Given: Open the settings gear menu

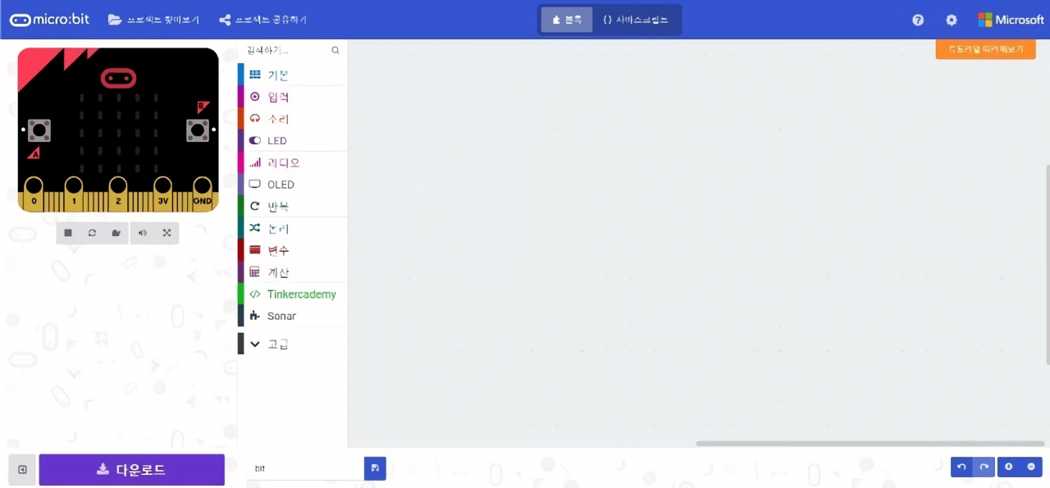Looking at the screenshot, I should 951,20.
